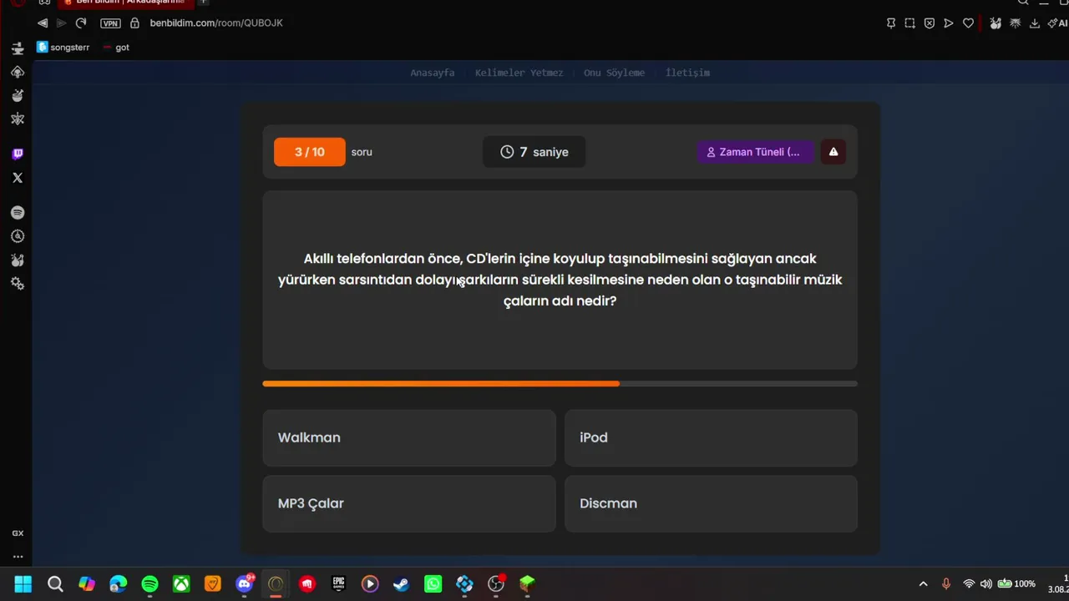The width and height of the screenshot is (1069, 601).
Task: Open the AI sparkle button in toolbar
Action: (x=1057, y=23)
